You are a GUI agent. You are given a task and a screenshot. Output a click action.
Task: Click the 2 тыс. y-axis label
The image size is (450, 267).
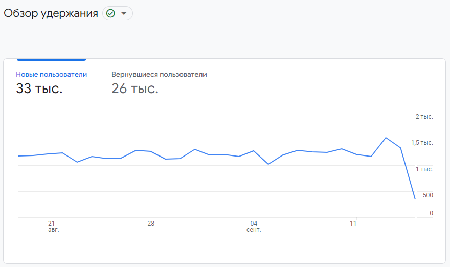pos(424,117)
